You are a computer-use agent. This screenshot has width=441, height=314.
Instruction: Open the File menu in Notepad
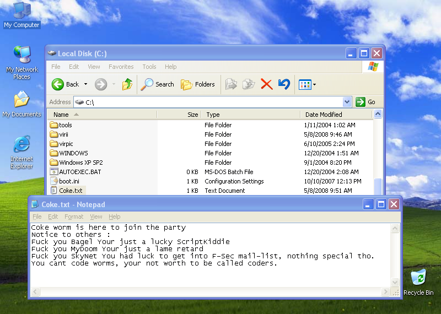click(37, 216)
